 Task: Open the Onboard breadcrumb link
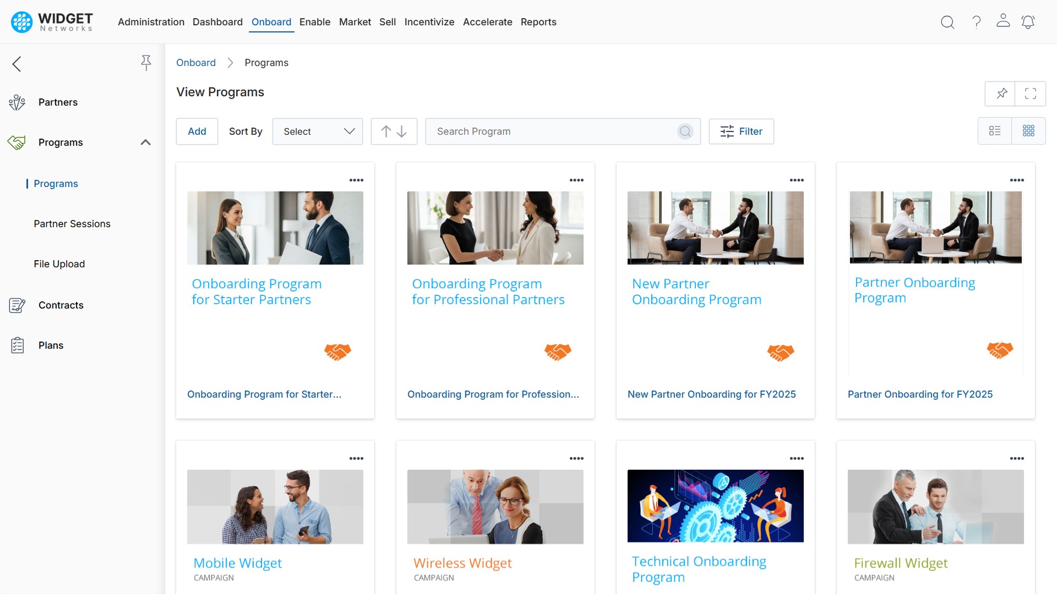click(x=196, y=63)
